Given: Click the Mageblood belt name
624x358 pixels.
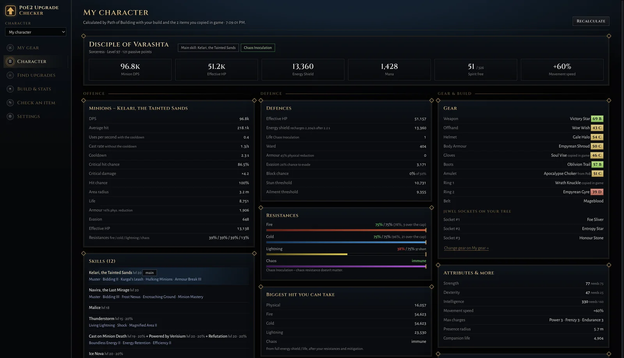Looking at the screenshot, I should click(593, 201).
